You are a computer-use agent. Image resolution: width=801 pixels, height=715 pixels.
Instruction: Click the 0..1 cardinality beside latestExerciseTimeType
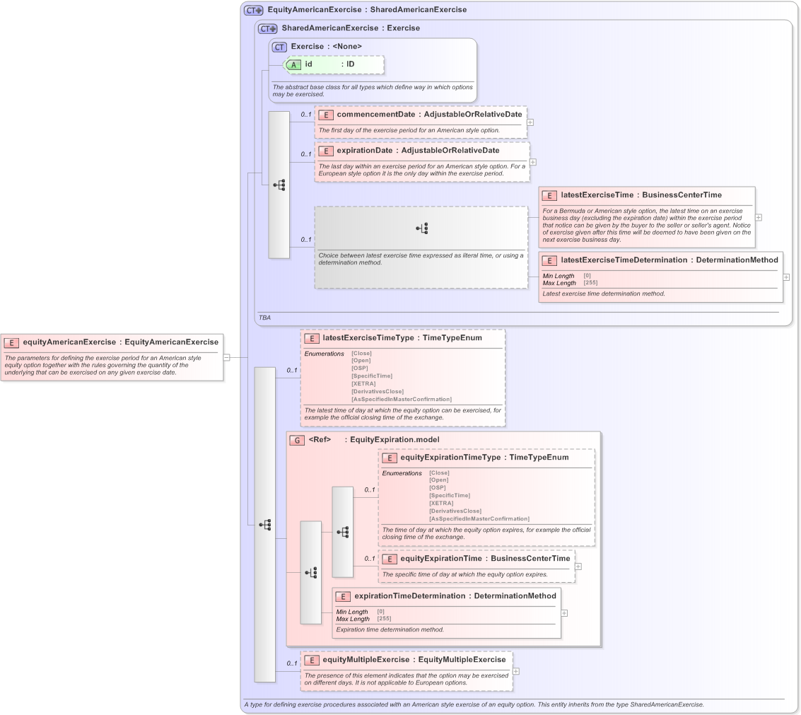click(292, 370)
